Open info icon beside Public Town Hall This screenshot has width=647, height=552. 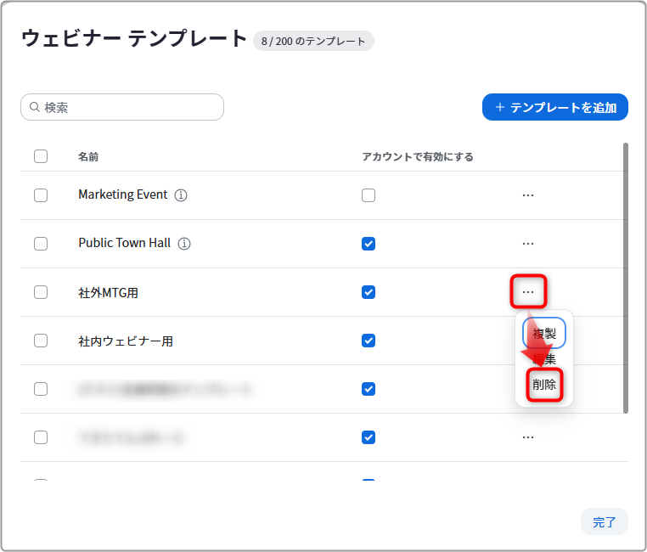(184, 244)
